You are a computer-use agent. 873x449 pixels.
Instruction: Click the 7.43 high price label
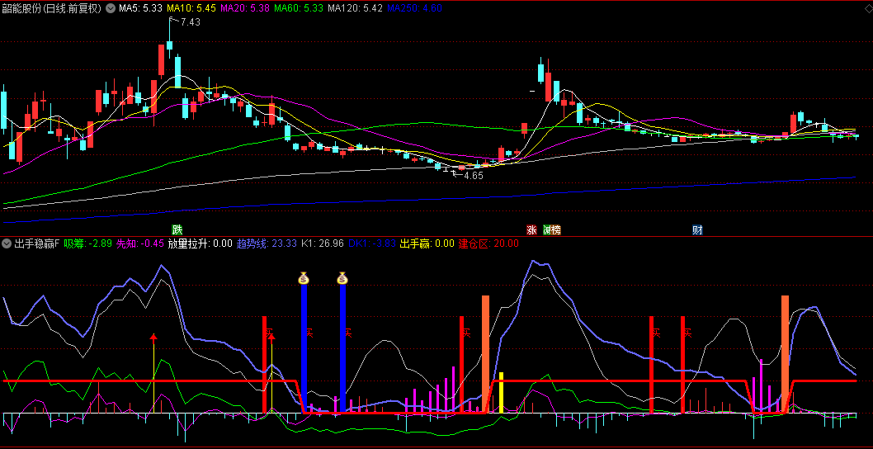pos(190,21)
